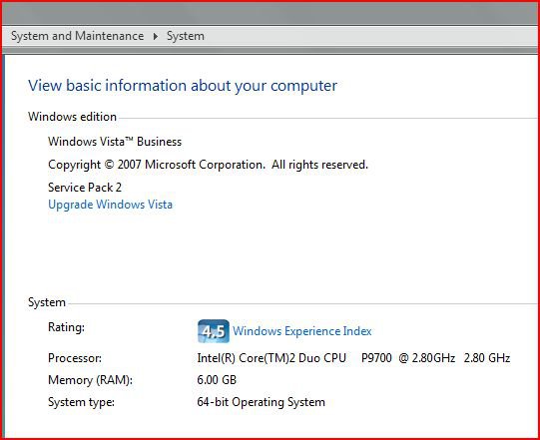Click the empty address bar area
Screen dimensions: 540x440
[x=372, y=36]
